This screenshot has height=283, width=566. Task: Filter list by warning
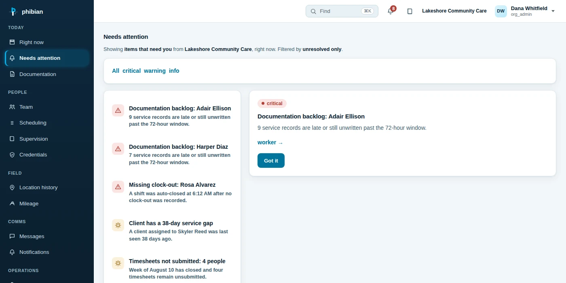point(155,71)
